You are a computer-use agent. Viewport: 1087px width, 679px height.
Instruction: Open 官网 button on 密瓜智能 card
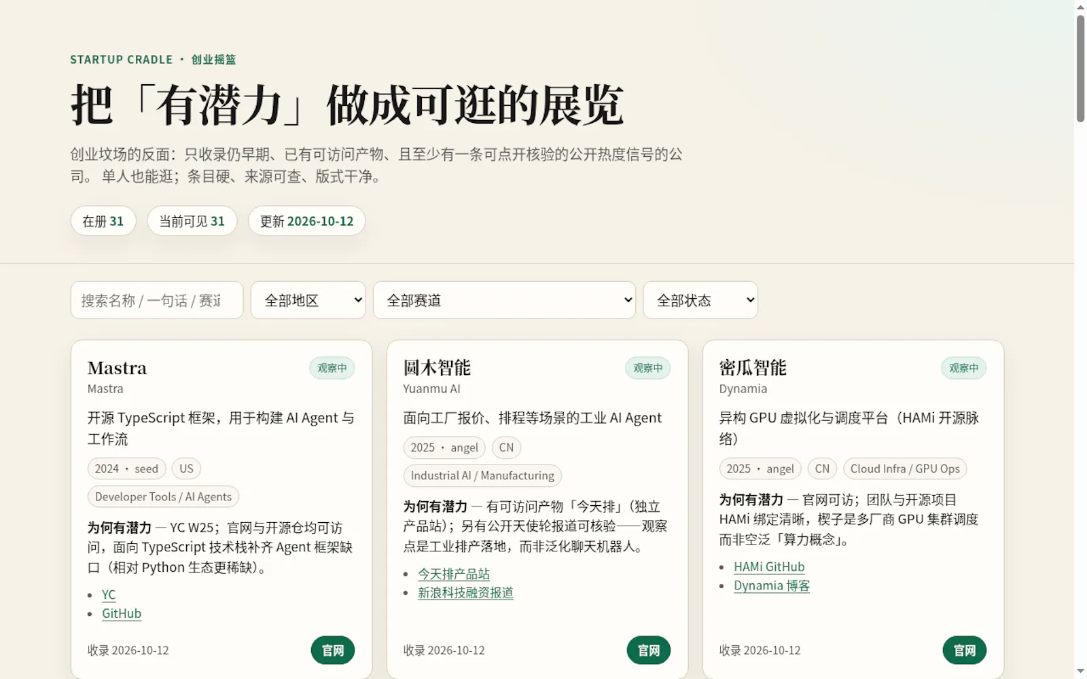(x=965, y=650)
